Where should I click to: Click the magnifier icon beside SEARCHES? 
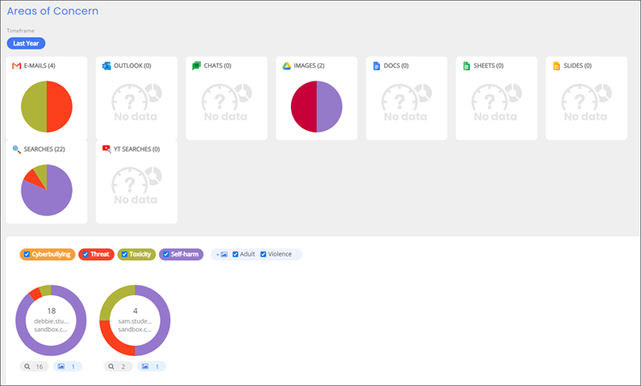(x=16, y=149)
